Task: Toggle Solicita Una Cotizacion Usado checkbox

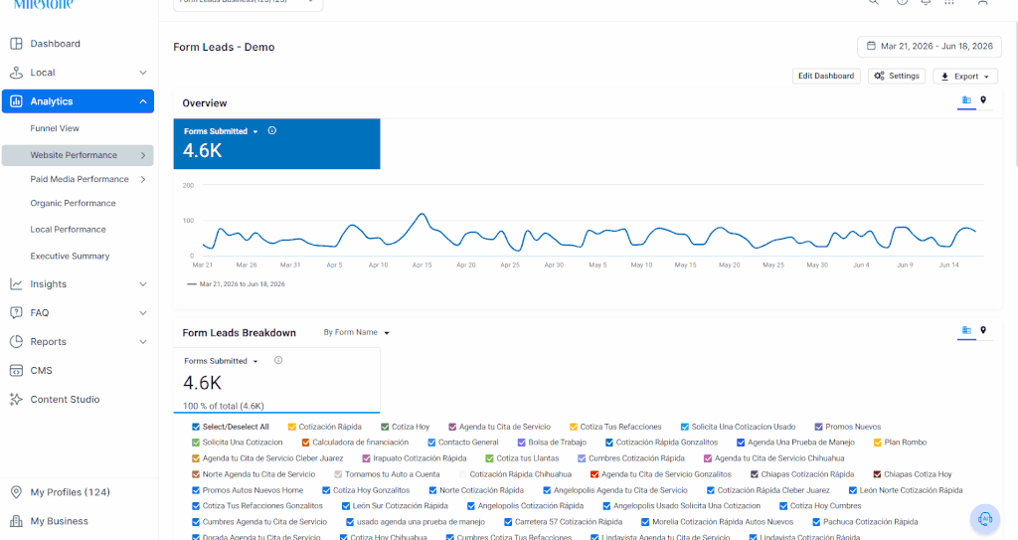Action: [x=684, y=427]
